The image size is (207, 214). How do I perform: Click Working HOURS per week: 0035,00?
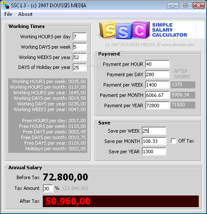(x=49, y=81)
